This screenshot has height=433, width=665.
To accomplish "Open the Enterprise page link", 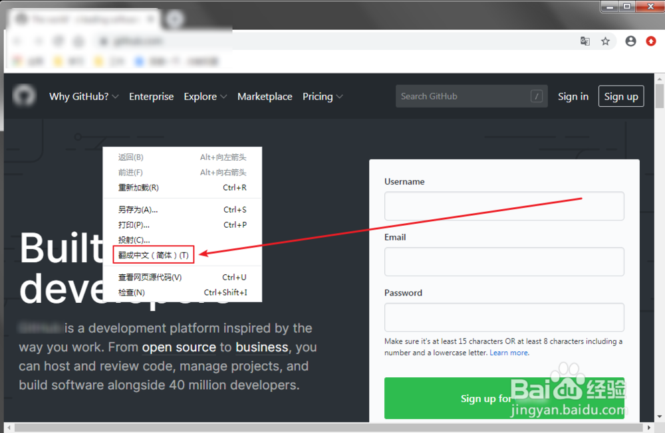I will (152, 96).
